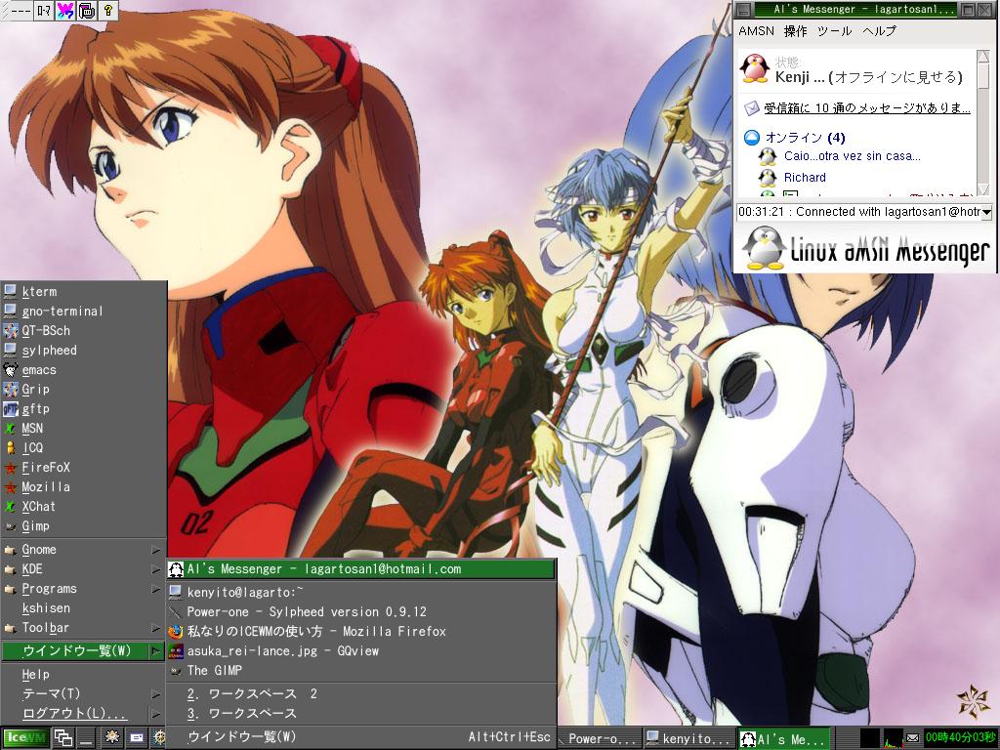1000x750 pixels.
Task: Click the kenyito terminal taskbar button
Action: pyautogui.click(x=689, y=739)
